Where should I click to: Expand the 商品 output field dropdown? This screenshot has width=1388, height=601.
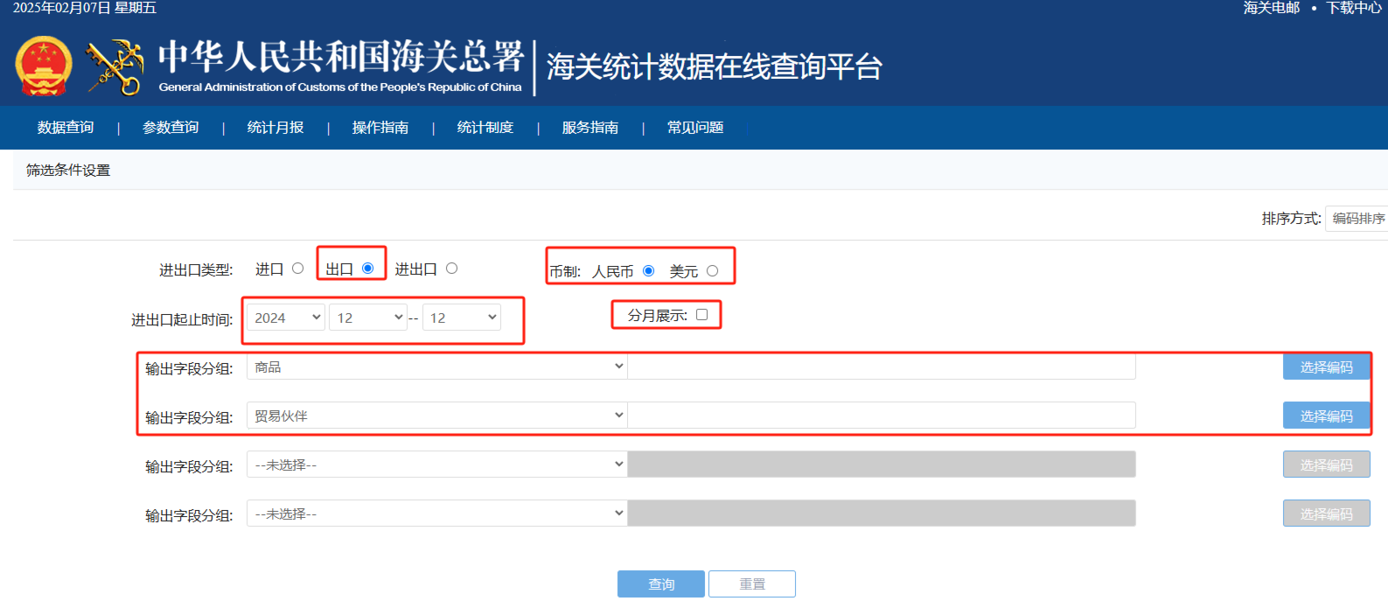437,367
